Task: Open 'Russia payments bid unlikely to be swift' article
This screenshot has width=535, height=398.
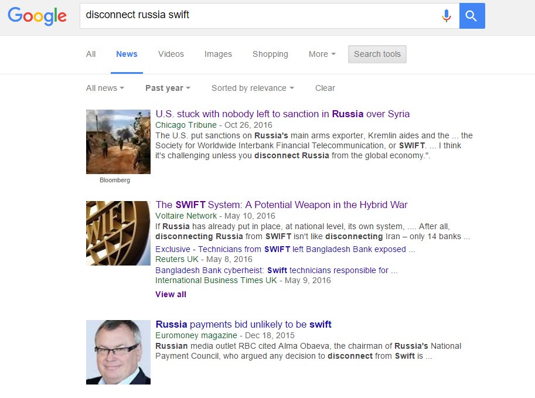Action: click(243, 324)
